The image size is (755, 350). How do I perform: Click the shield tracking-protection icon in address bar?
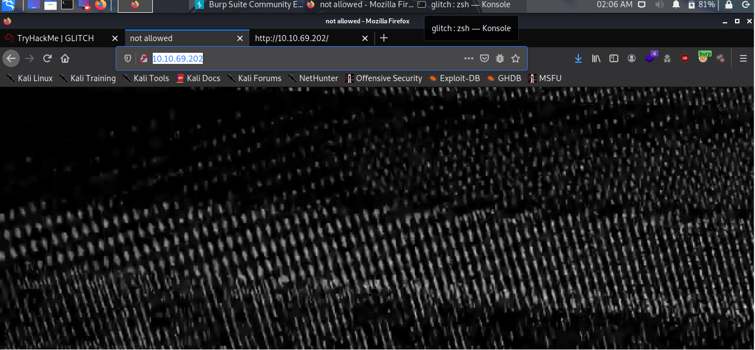coord(128,58)
